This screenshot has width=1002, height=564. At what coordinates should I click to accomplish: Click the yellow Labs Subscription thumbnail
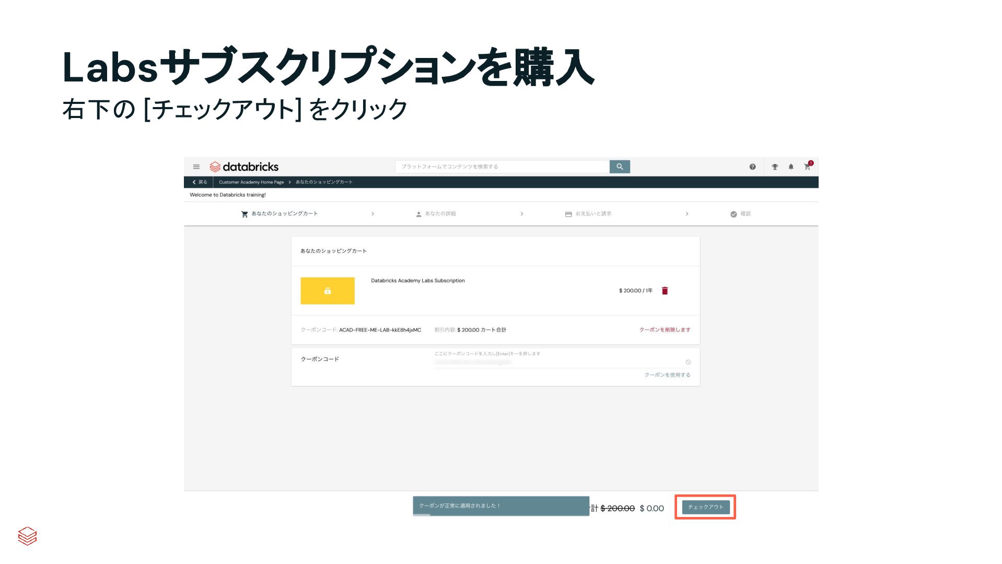328,291
